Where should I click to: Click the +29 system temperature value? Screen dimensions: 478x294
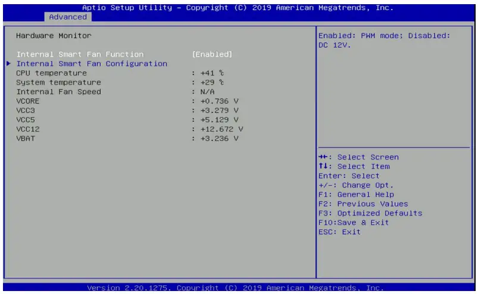(x=212, y=83)
